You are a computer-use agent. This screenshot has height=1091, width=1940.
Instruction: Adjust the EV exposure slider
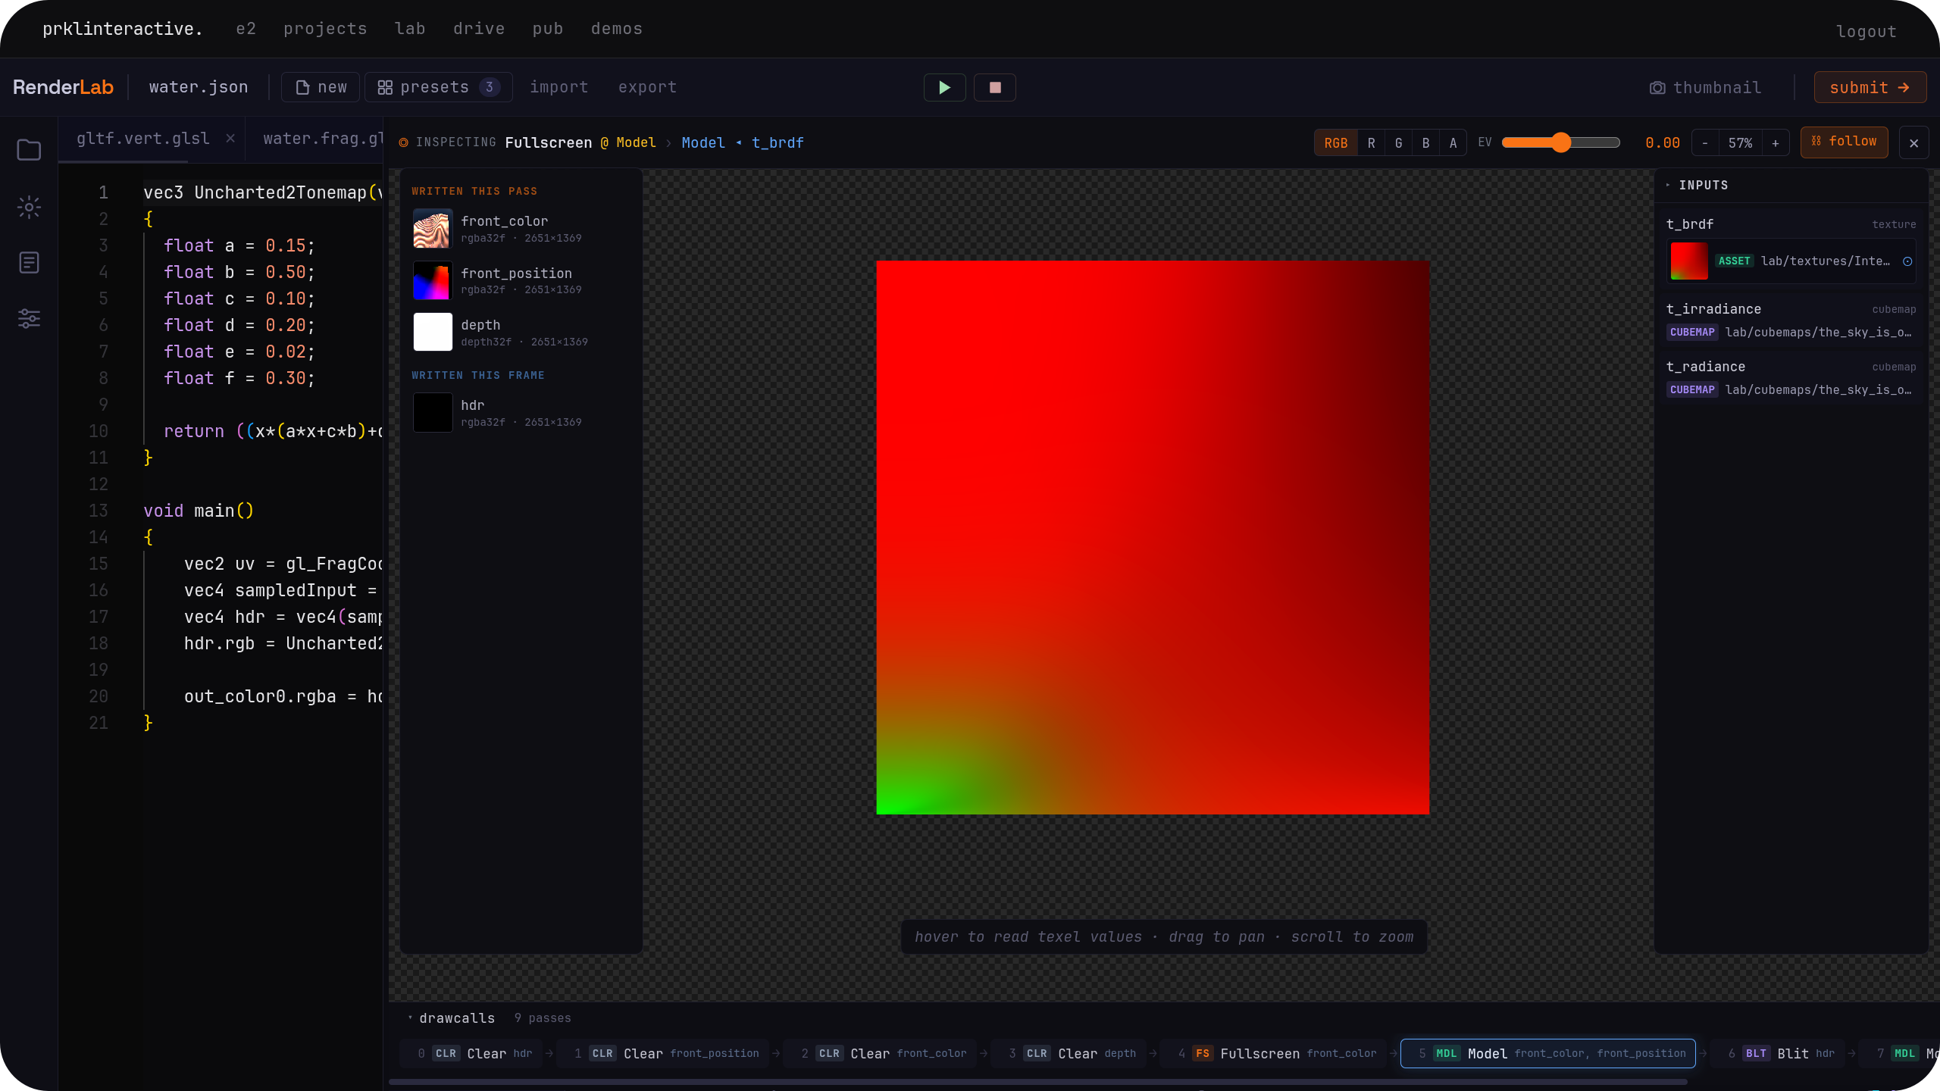pyautogui.click(x=1560, y=142)
